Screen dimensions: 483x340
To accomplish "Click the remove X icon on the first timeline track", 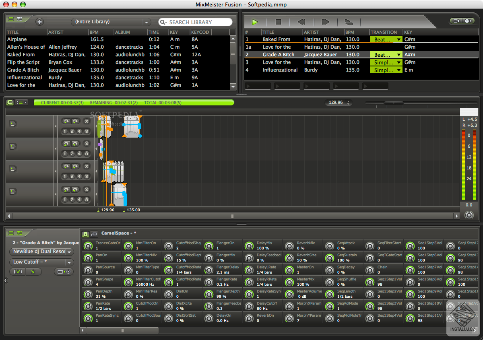I will (x=86, y=121).
